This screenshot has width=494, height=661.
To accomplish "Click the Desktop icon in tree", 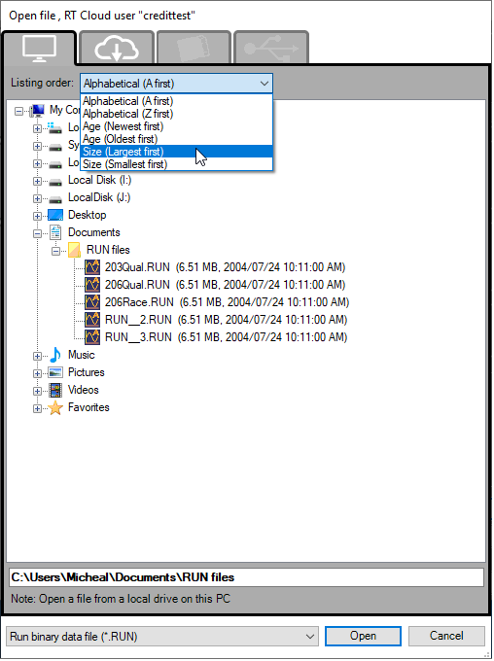I will [x=55, y=215].
